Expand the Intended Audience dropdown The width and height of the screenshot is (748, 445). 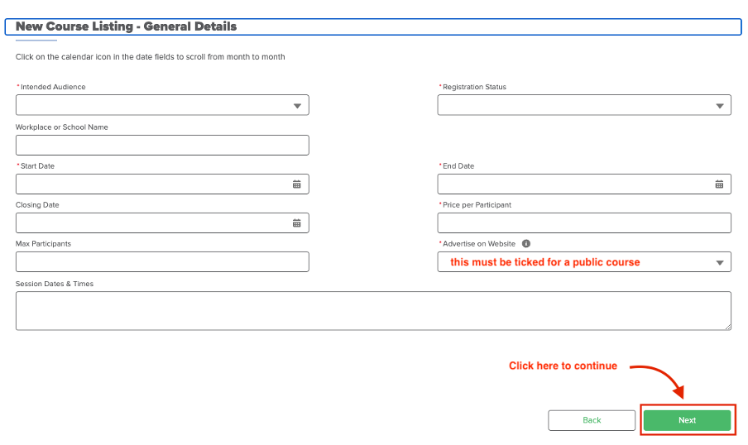pos(297,106)
